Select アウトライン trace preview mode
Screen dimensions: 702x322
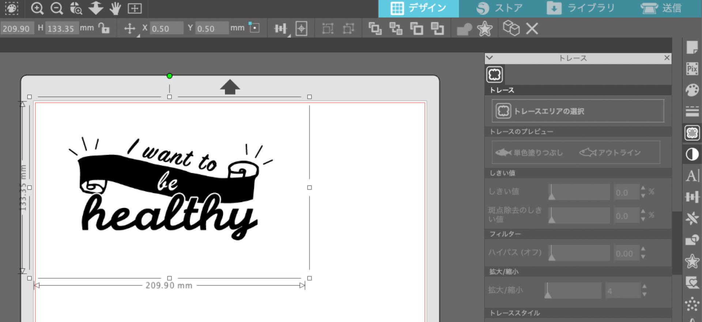610,152
